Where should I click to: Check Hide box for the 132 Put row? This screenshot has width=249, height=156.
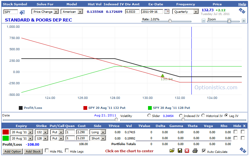pos(236,132)
